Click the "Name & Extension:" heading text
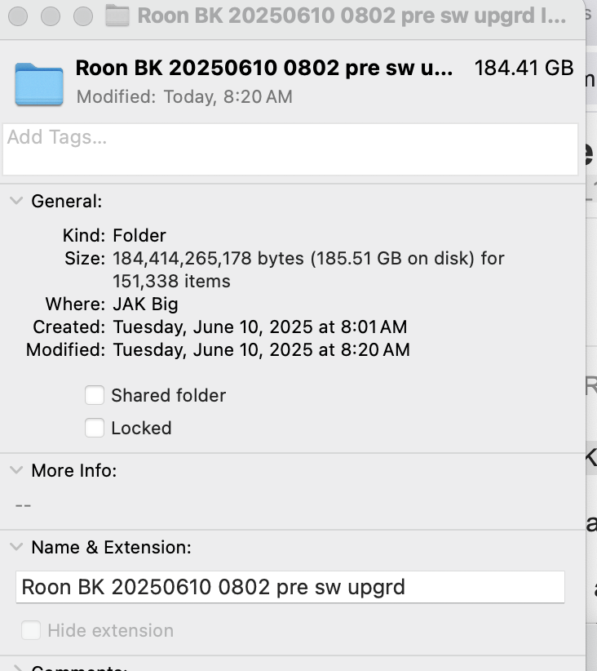The height and width of the screenshot is (671, 597). click(x=111, y=547)
